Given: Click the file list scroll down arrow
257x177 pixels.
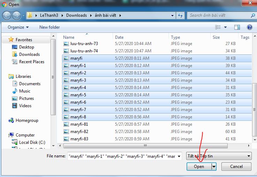Looking at the screenshot, I should point(255,140).
